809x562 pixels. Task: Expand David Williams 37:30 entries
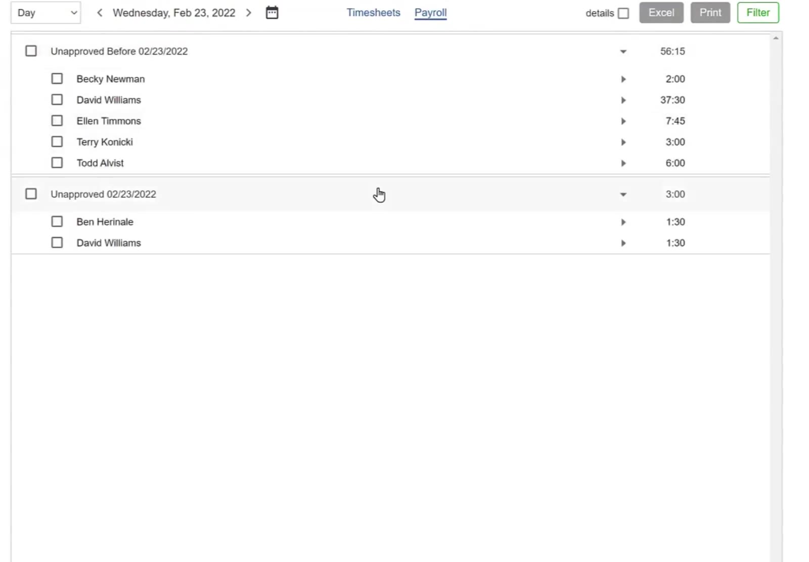pos(623,101)
